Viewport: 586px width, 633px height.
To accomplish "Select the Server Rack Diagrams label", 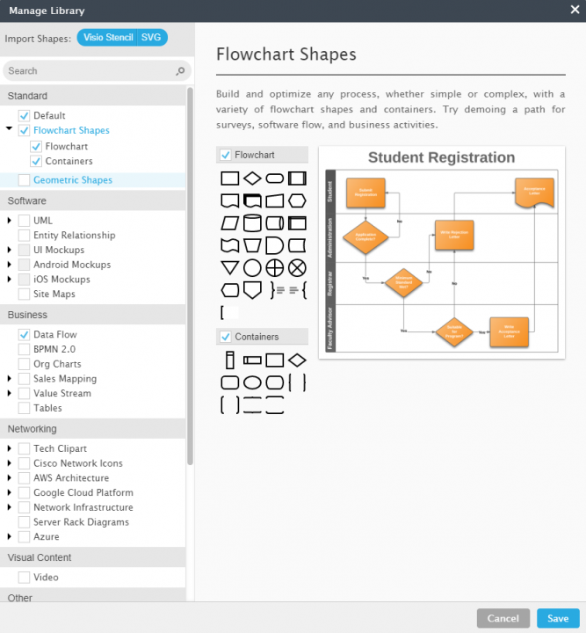I will pyautogui.click(x=81, y=522).
